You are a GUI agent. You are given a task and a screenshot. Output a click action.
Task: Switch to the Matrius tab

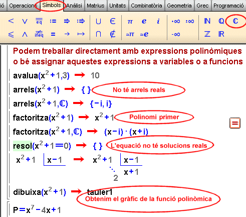96,6
